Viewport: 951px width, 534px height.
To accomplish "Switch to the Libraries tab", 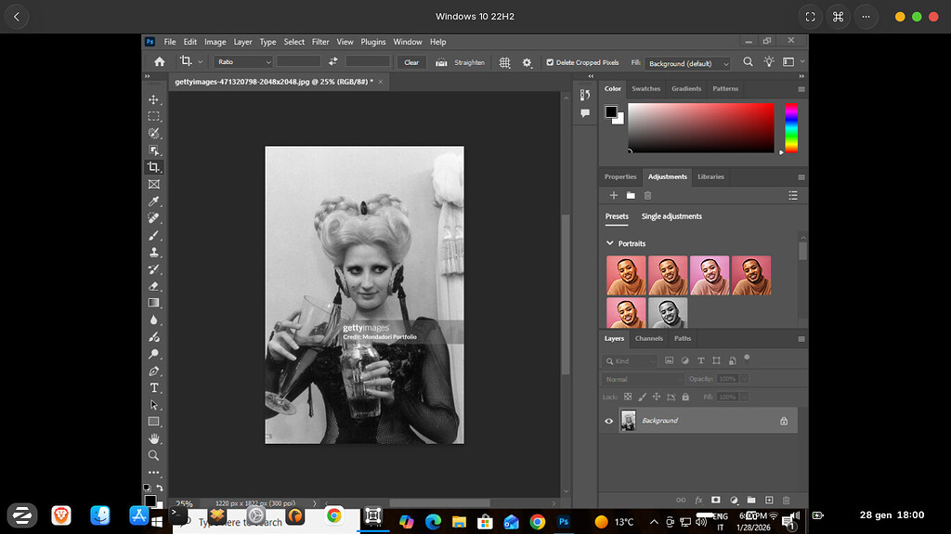I will point(710,176).
